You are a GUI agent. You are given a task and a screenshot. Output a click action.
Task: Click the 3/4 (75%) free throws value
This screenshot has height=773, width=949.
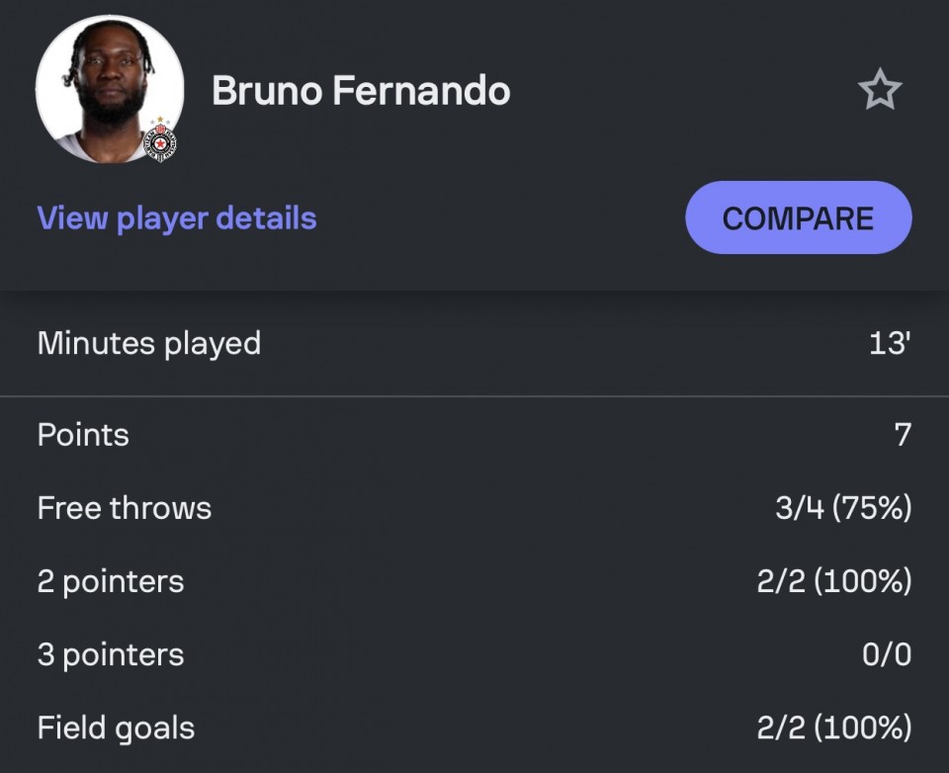842,508
